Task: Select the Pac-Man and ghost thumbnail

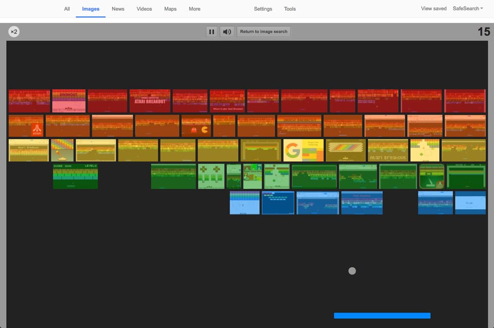Action: click(x=196, y=125)
